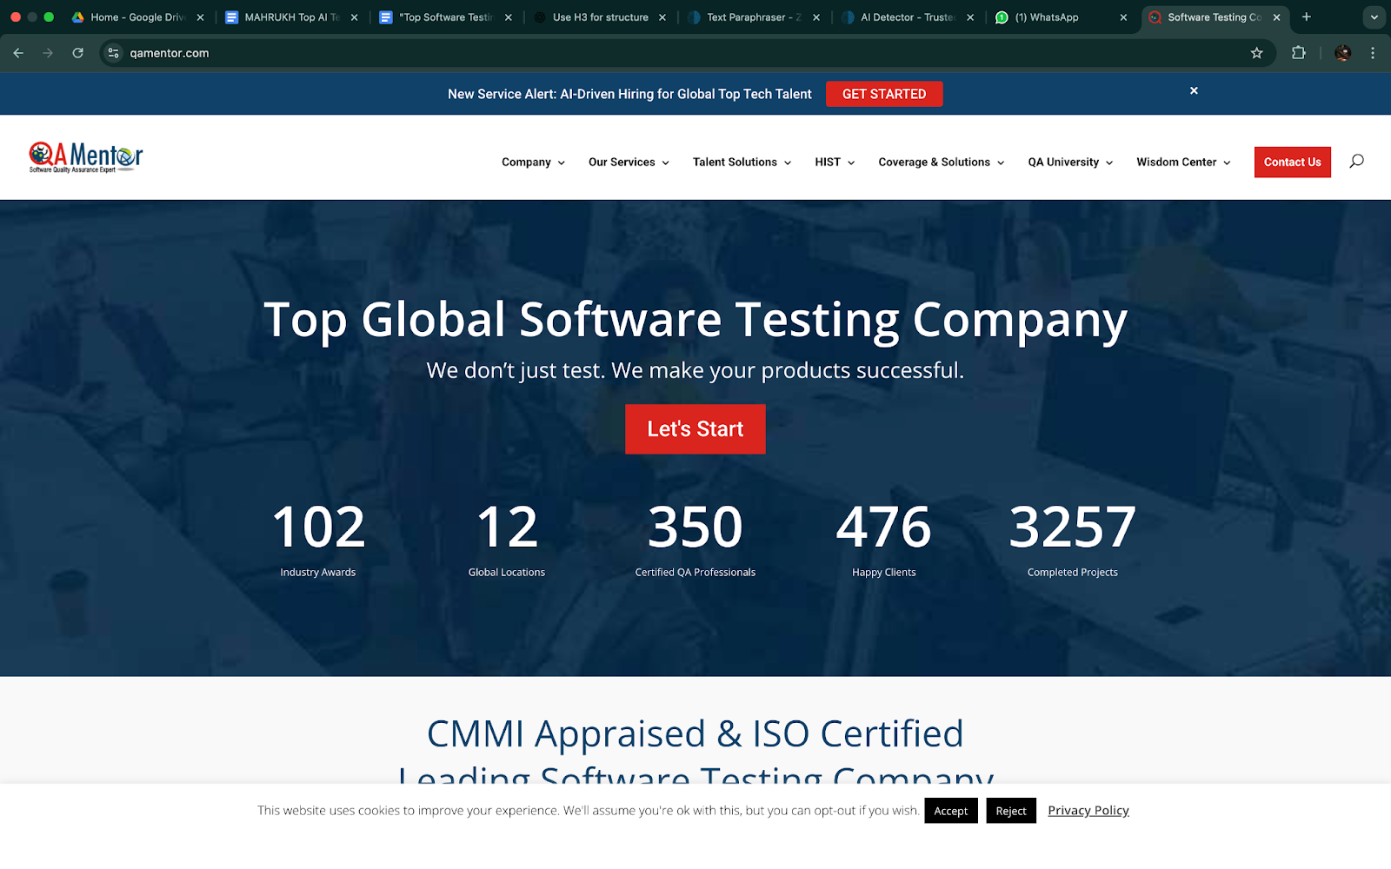Open the Chrome three-dot menu
1391x869 pixels.
(x=1373, y=53)
